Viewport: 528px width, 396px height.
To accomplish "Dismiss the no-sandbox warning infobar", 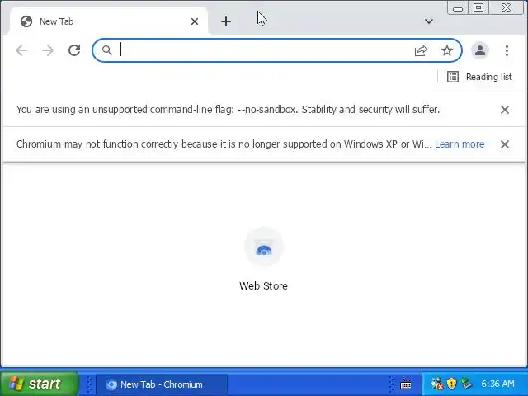I will coord(504,110).
